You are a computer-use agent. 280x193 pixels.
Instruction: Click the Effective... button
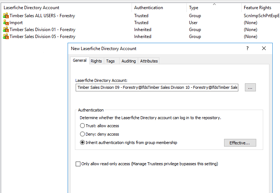click(x=240, y=143)
